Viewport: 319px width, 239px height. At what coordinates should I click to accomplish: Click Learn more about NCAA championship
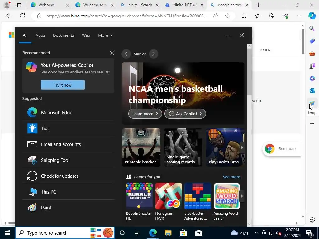click(x=145, y=114)
